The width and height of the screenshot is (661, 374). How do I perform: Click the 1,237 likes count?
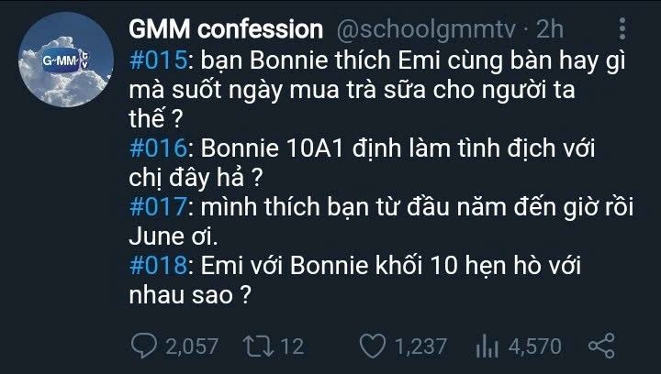tap(417, 346)
